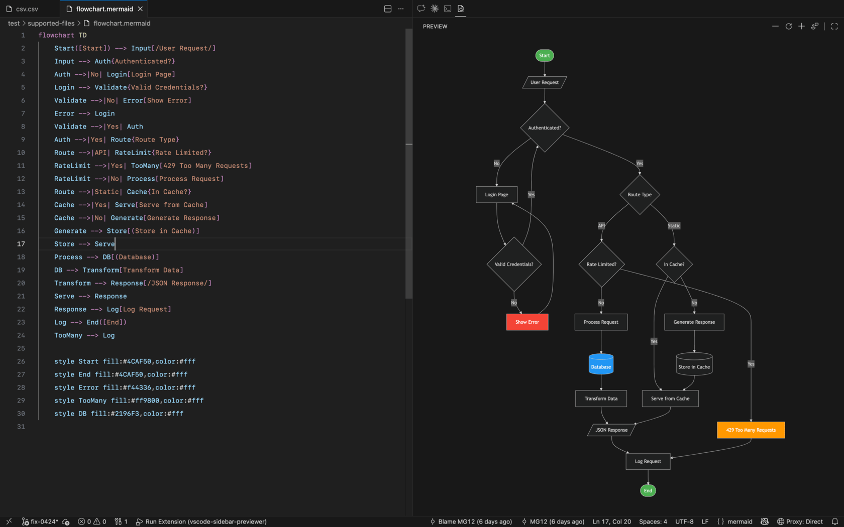This screenshot has height=527, width=844.
Task: Zoom in the preview with the plus icon
Action: click(801, 26)
